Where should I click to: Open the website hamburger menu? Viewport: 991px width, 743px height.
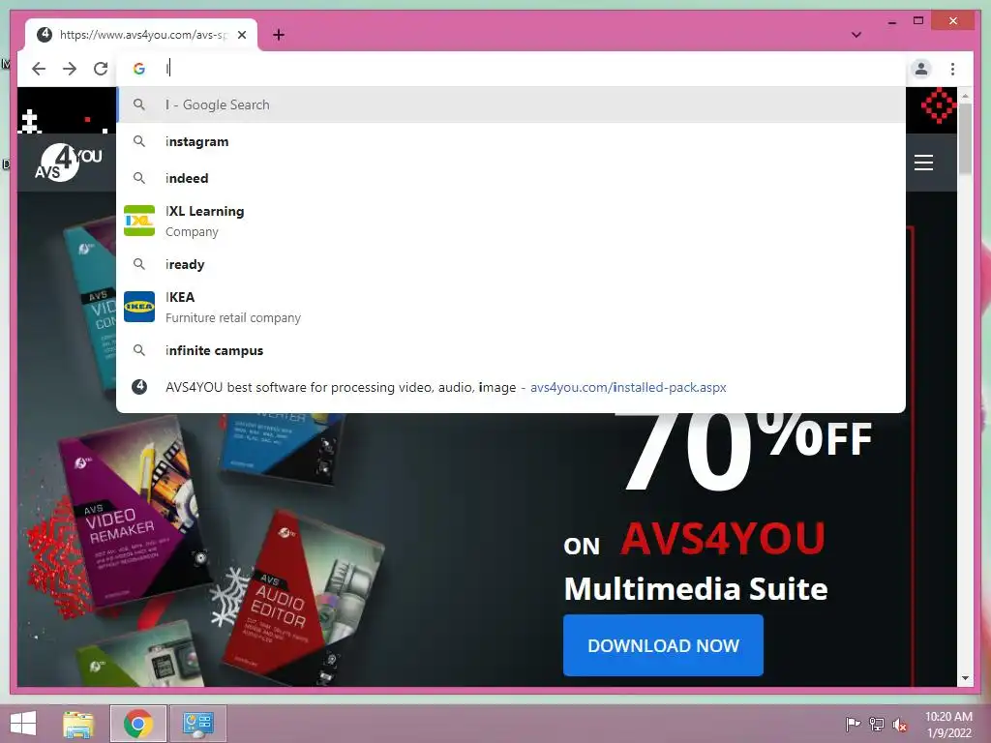click(923, 163)
